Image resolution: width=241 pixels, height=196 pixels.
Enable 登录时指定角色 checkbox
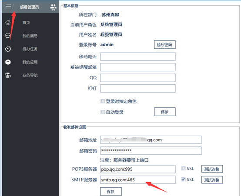[x=102, y=101]
